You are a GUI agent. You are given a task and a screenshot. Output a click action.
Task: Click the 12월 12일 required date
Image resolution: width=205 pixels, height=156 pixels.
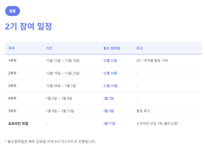[110, 61]
